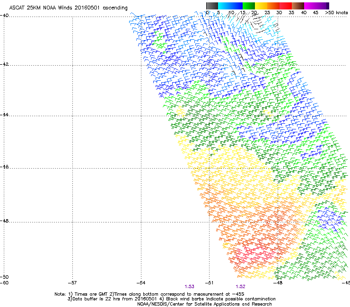
Task: Click the '>50 knots' legend label
Action: point(336,13)
